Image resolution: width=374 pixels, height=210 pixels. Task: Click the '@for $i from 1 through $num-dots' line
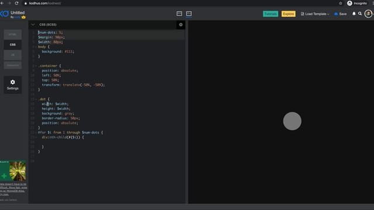[70, 132]
